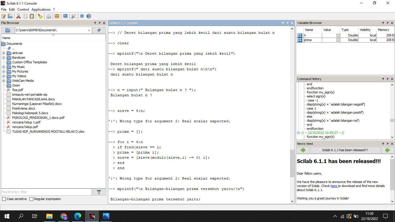Undock the File Browser panel
395x222 pixels.
99,23
